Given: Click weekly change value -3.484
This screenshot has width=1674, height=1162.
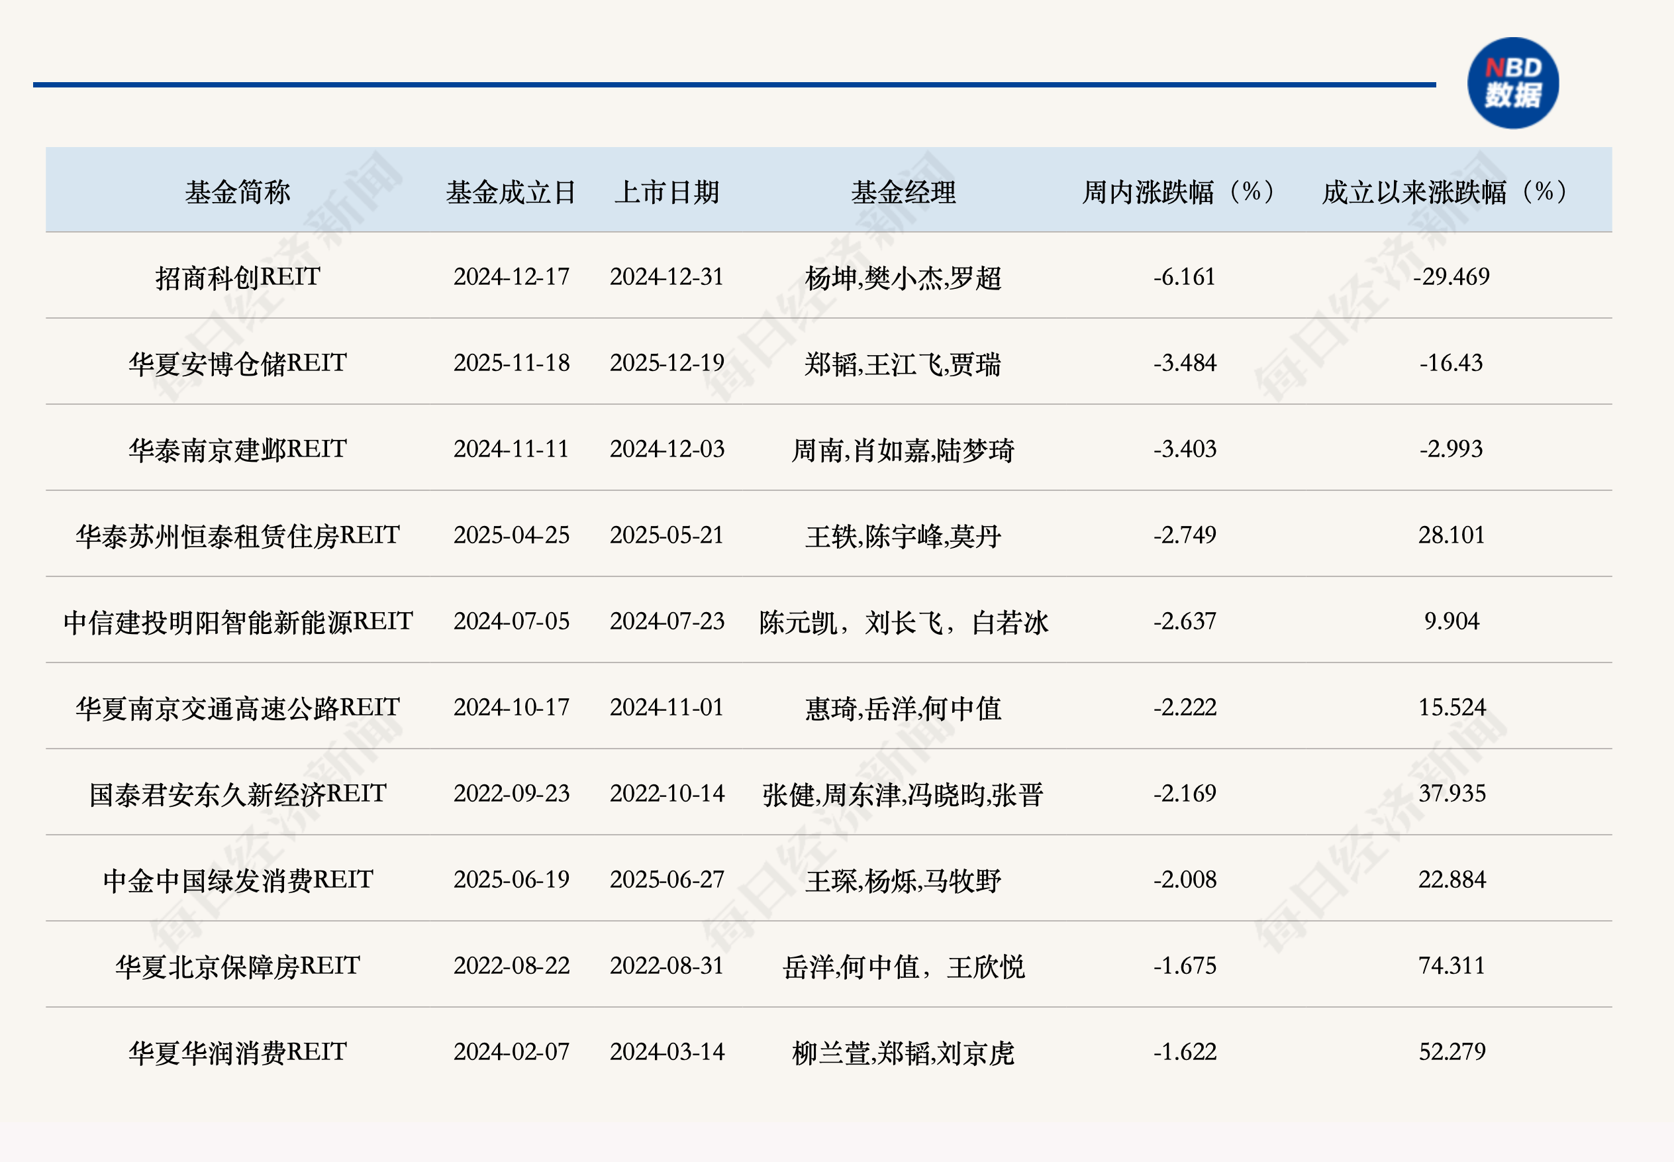Looking at the screenshot, I should click(1184, 362).
